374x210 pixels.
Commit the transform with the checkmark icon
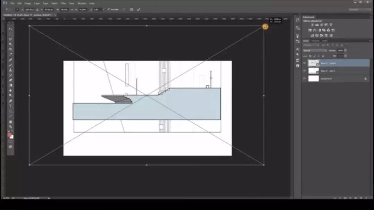pyautogui.click(x=139, y=9)
